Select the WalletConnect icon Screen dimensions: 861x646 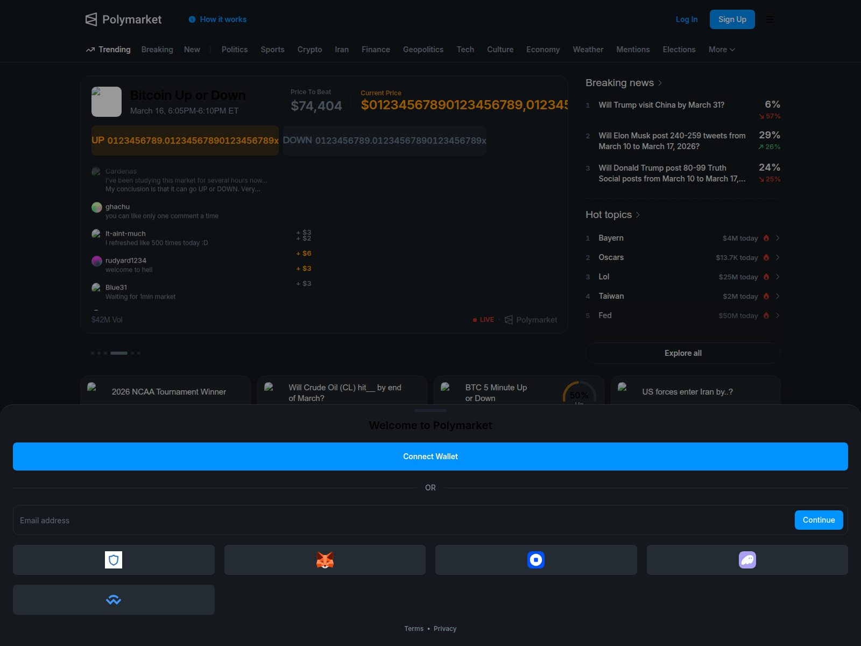pyautogui.click(x=114, y=599)
